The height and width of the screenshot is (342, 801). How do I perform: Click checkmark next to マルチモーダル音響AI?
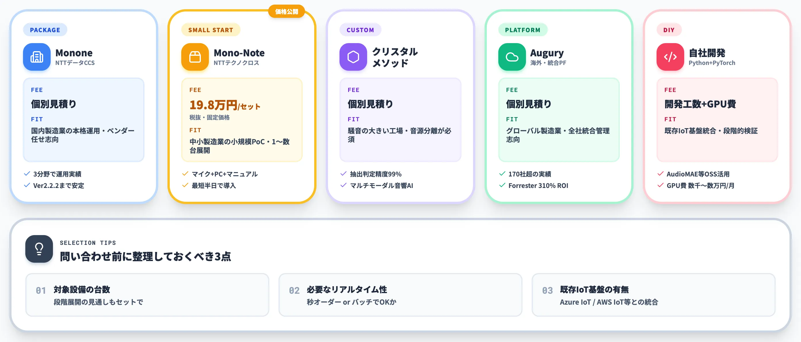344,185
